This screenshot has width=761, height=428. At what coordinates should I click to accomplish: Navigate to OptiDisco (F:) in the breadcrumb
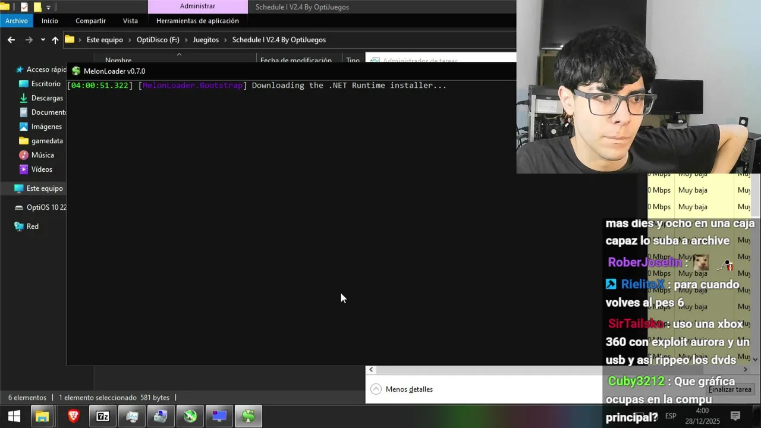coord(158,40)
